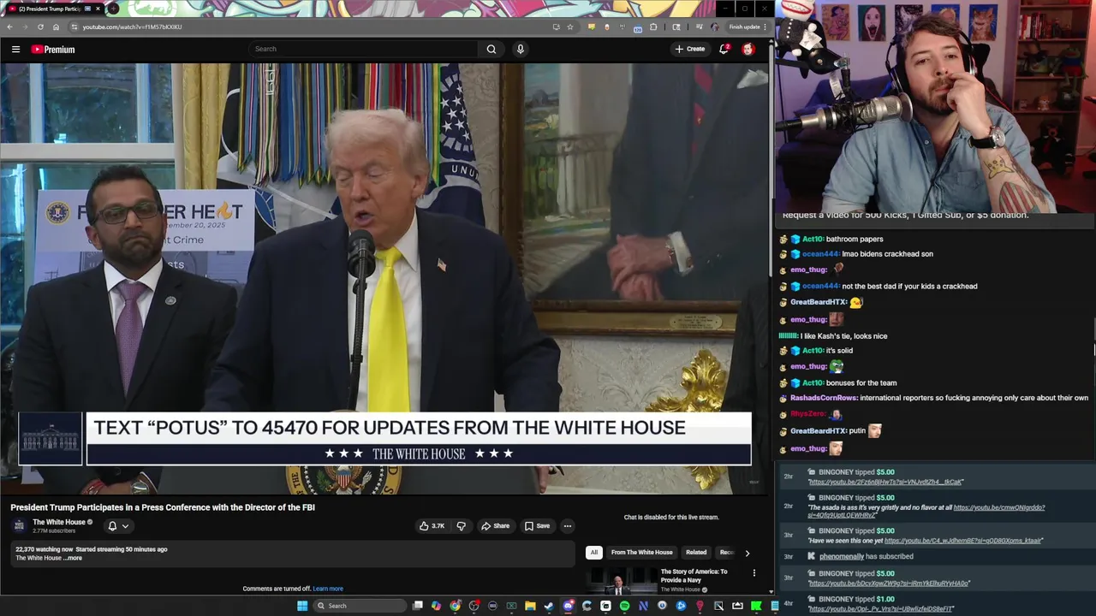
Task: Open Task View on taskbar
Action: click(x=417, y=606)
